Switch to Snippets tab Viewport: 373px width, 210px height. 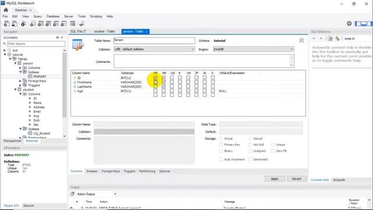point(339,180)
